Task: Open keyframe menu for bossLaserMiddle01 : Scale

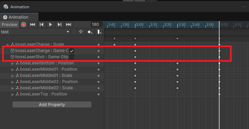Action: [x=98, y=76]
